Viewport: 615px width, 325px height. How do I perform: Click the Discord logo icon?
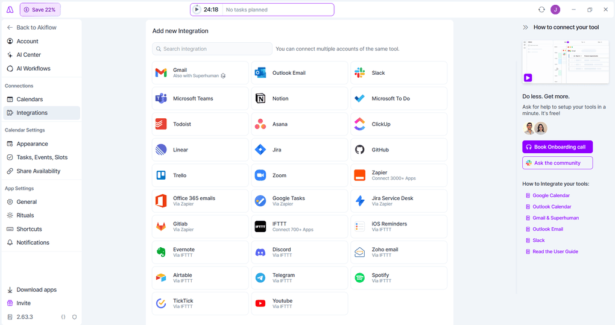260,253
